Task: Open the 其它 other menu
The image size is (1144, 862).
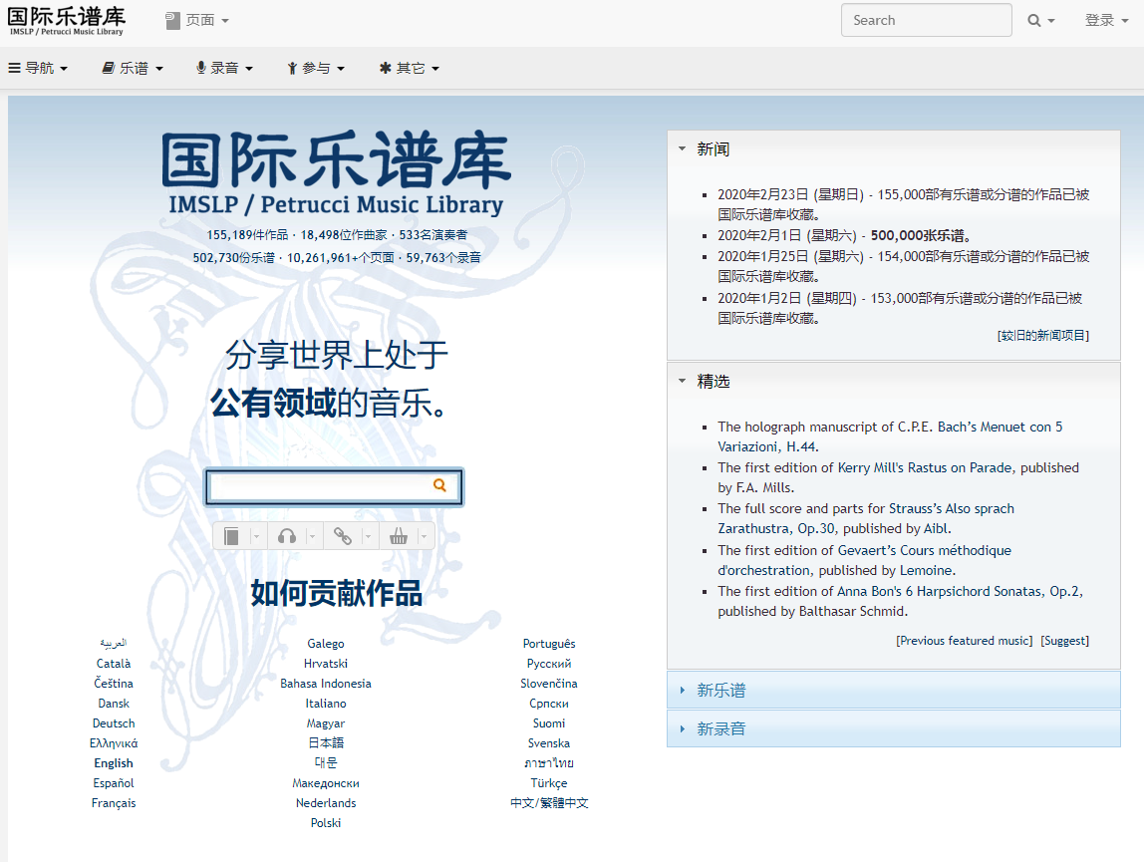Action: [x=410, y=68]
